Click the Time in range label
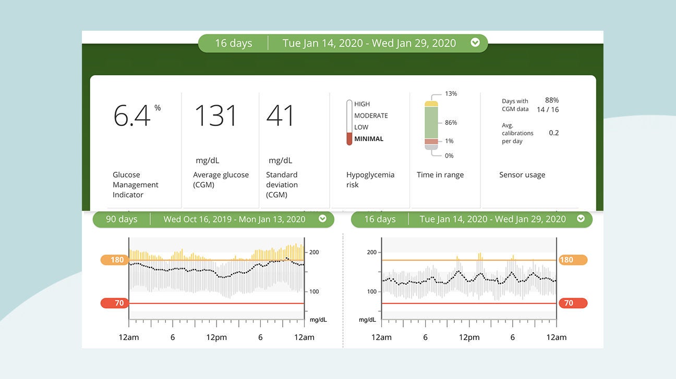Screen dimensions: 676x379 tap(440, 175)
